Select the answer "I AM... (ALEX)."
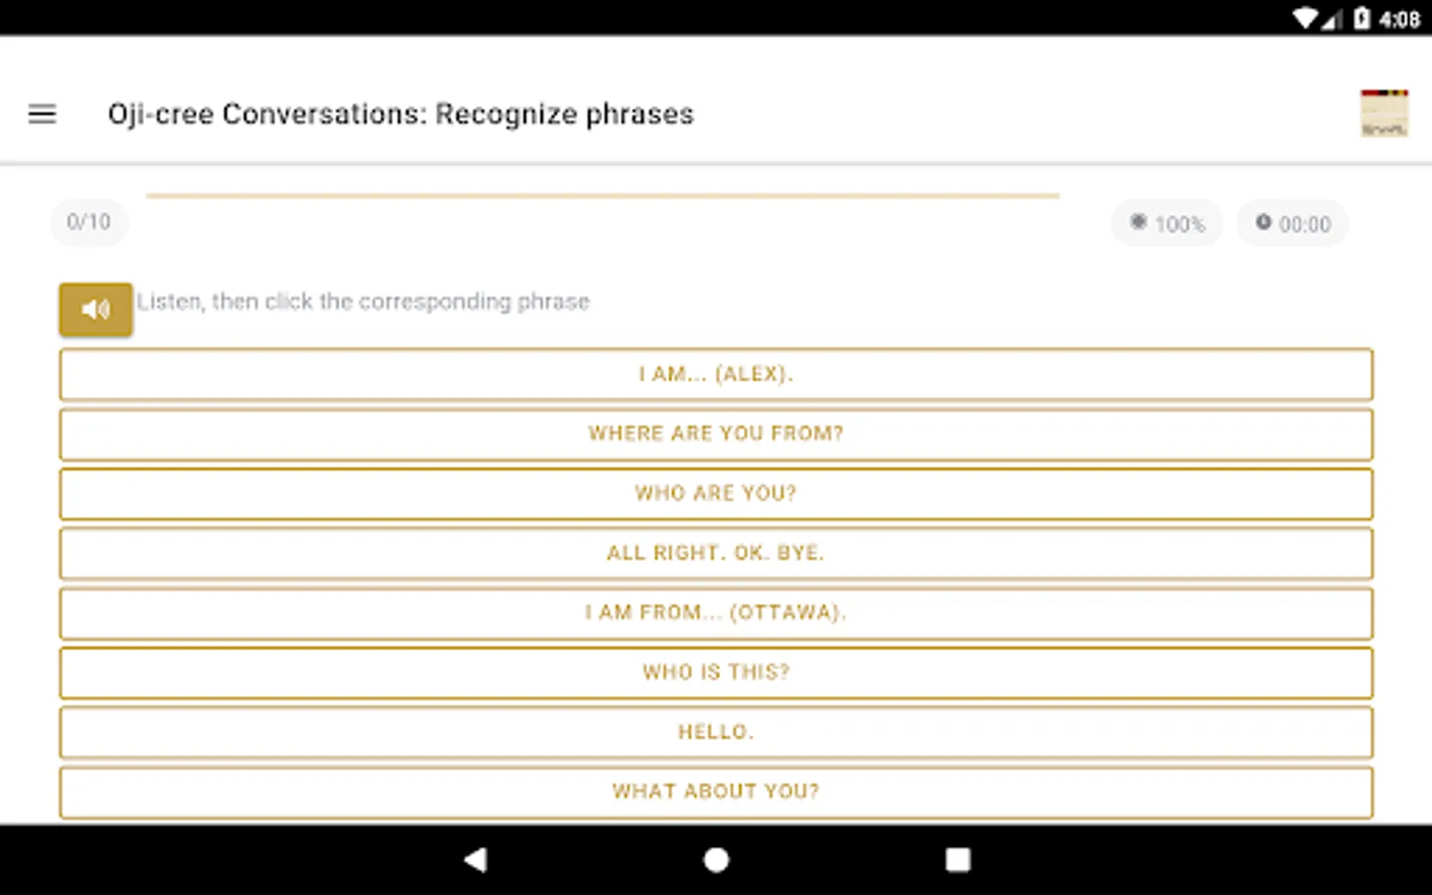The height and width of the screenshot is (895, 1432). click(x=716, y=375)
